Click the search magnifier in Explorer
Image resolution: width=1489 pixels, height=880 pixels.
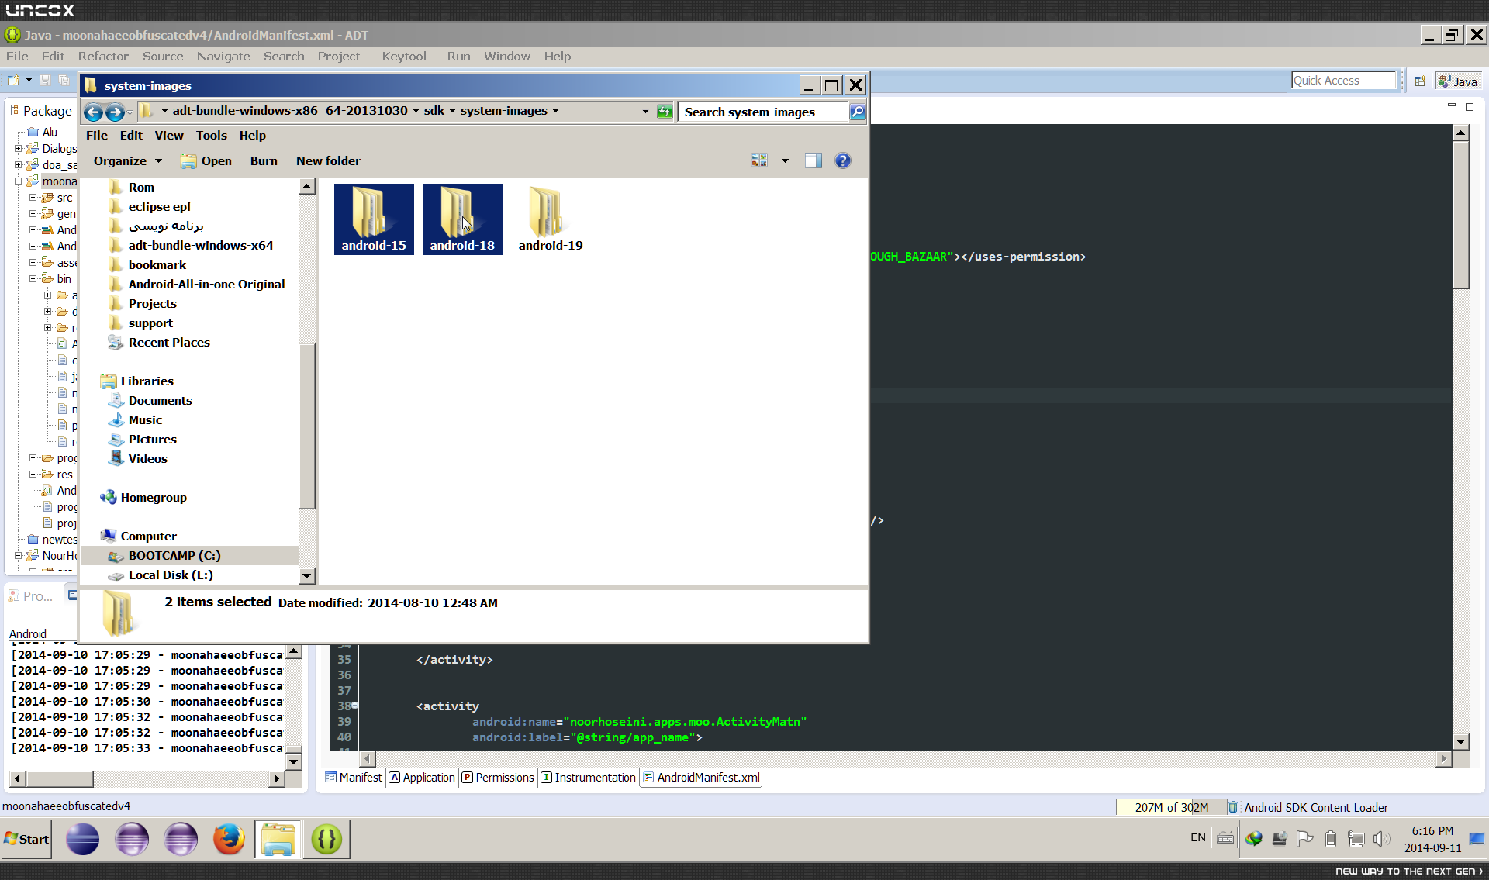click(857, 112)
